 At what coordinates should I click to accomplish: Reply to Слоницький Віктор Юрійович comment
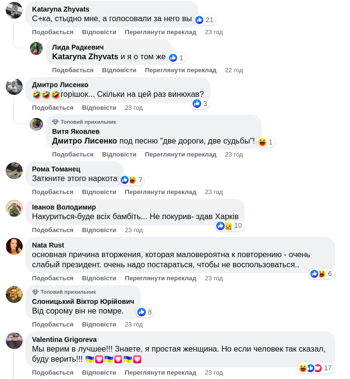pos(99,324)
